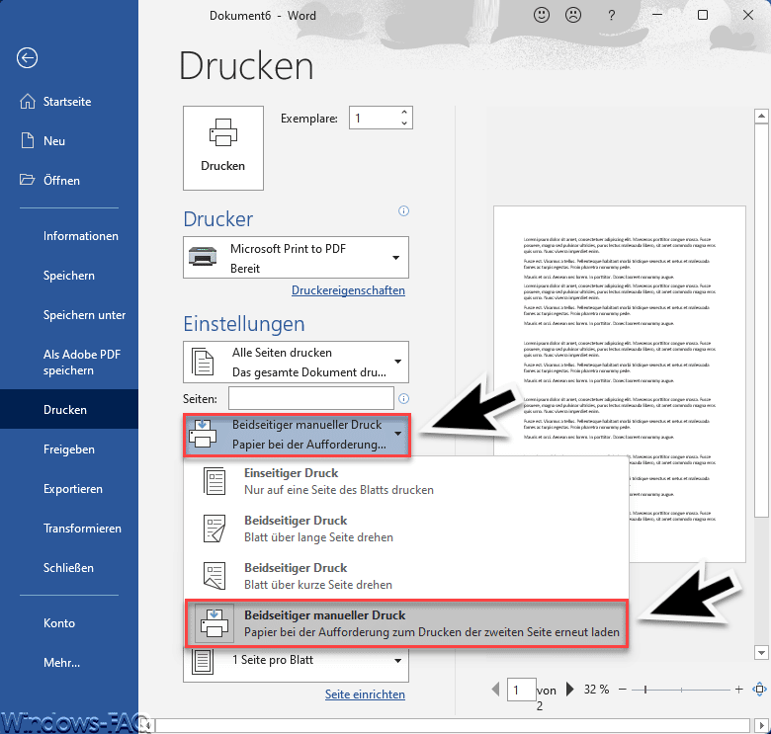This screenshot has height=734, width=771.
Task: Open Freigeben page
Action: [x=69, y=449]
